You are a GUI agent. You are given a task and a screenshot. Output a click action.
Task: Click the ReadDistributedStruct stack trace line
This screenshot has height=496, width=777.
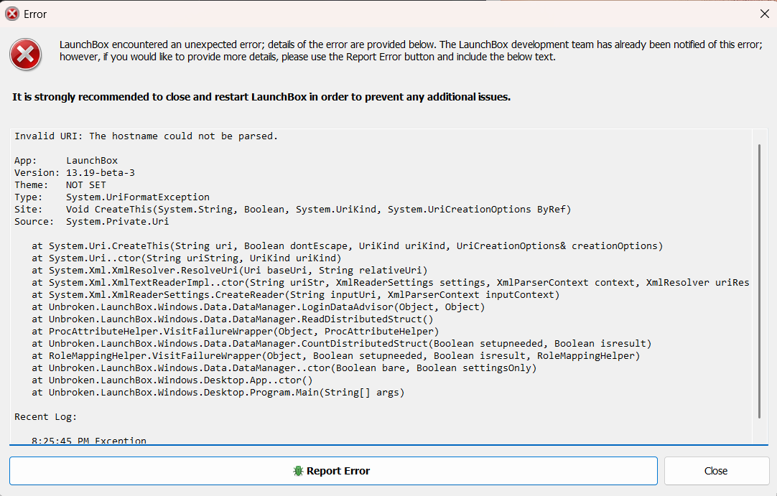pyautogui.click(x=233, y=319)
